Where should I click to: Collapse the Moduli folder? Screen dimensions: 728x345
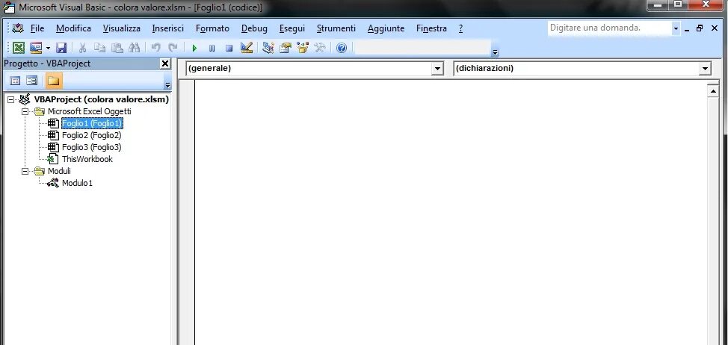(x=25, y=171)
